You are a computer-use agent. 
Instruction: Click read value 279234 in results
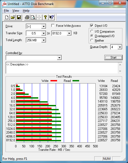[115, 113]
